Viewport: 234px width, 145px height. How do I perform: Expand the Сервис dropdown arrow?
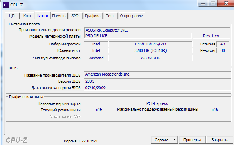[x=174, y=140]
